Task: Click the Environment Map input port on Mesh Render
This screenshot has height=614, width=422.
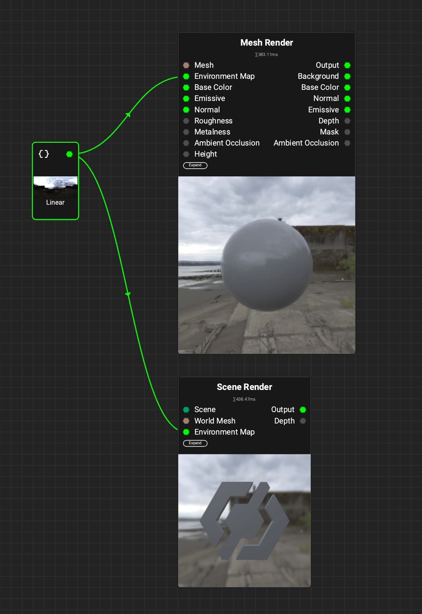Action: (186, 76)
